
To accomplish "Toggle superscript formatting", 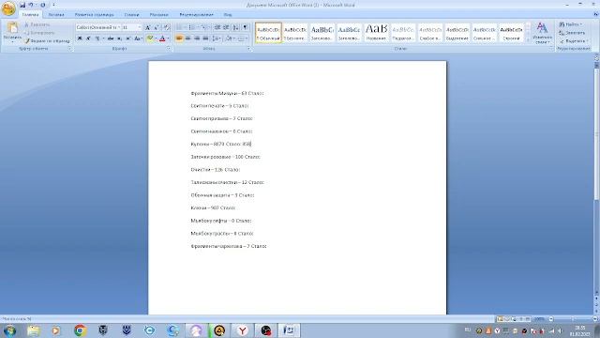I will click(128, 38).
